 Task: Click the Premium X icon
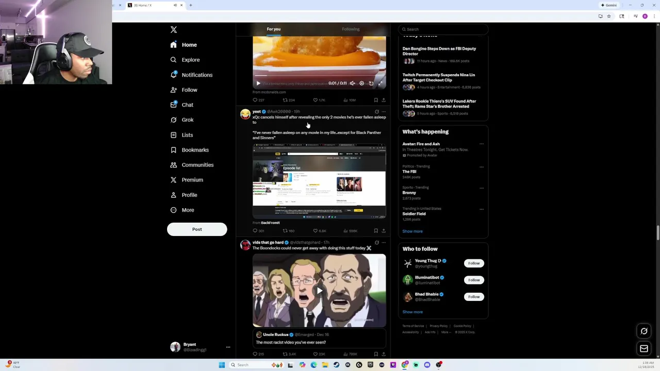pyautogui.click(x=174, y=180)
